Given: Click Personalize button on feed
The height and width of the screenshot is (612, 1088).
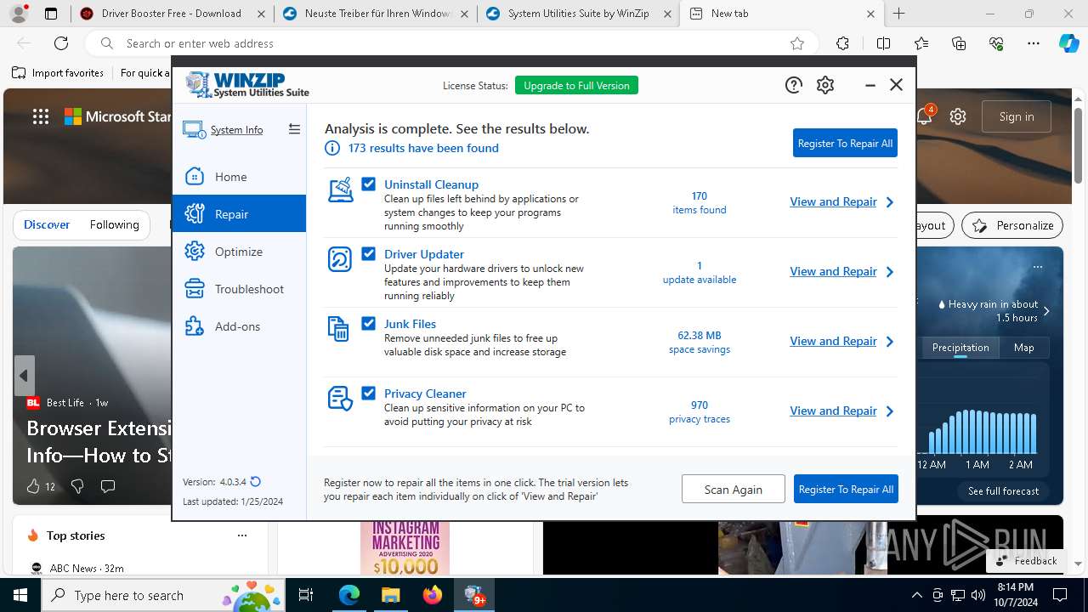Looking at the screenshot, I should [x=1012, y=225].
